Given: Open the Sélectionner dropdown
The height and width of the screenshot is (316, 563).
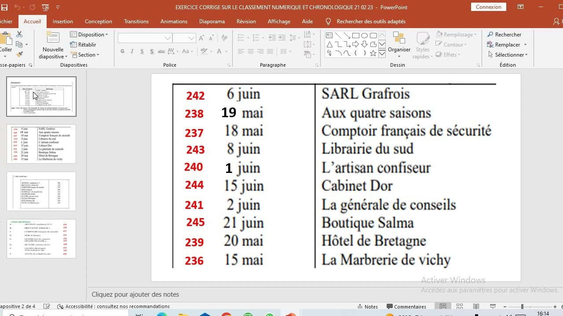Looking at the screenshot, I should (x=508, y=54).
